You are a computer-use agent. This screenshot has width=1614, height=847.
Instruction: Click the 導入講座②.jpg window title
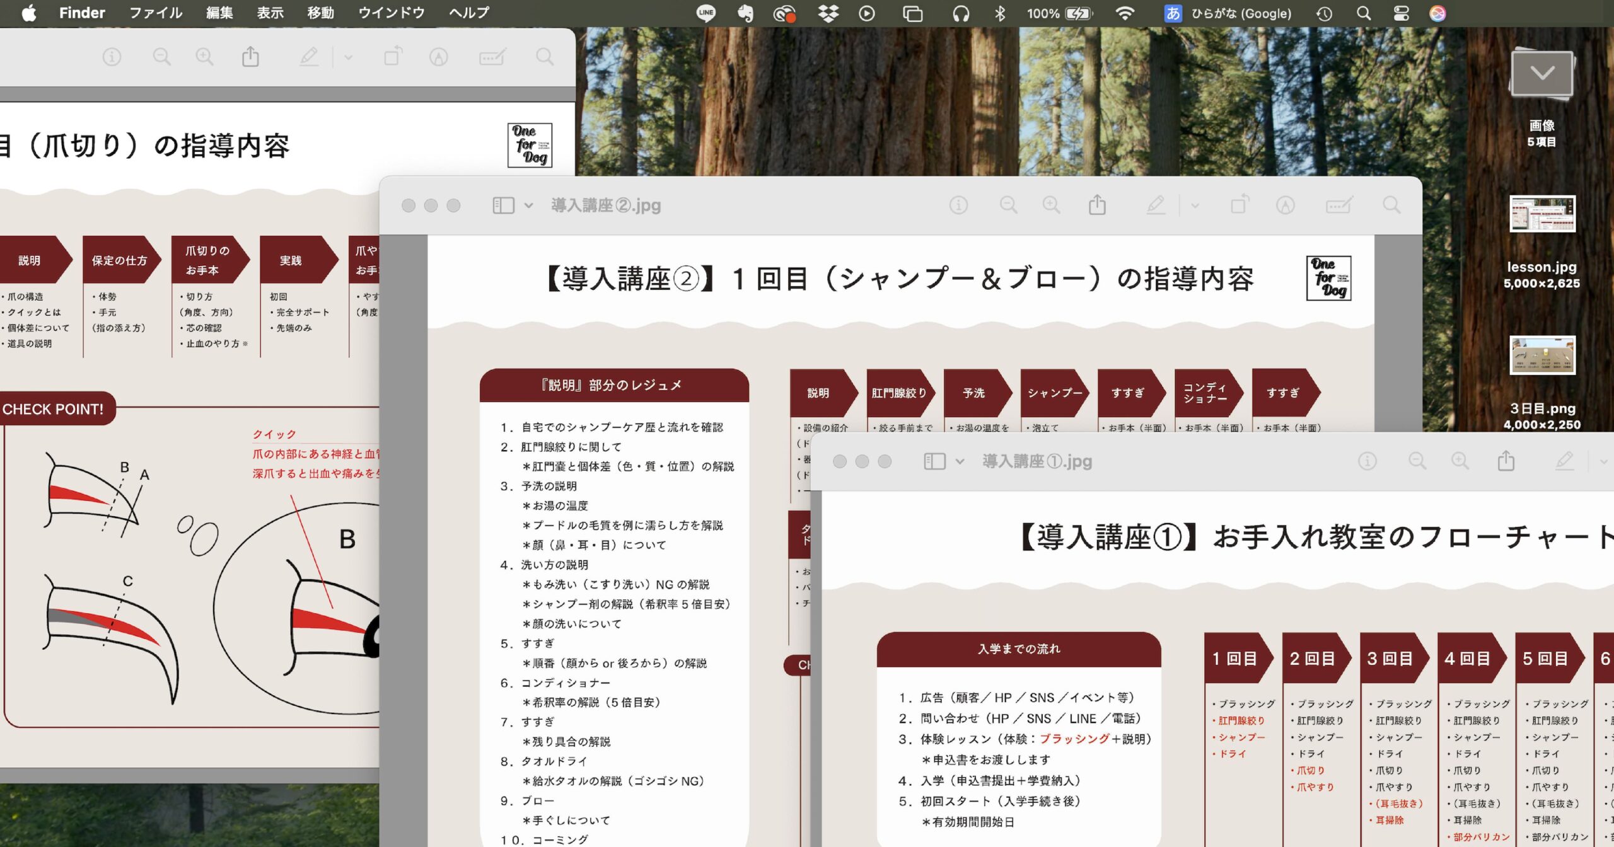pos(606,205)
